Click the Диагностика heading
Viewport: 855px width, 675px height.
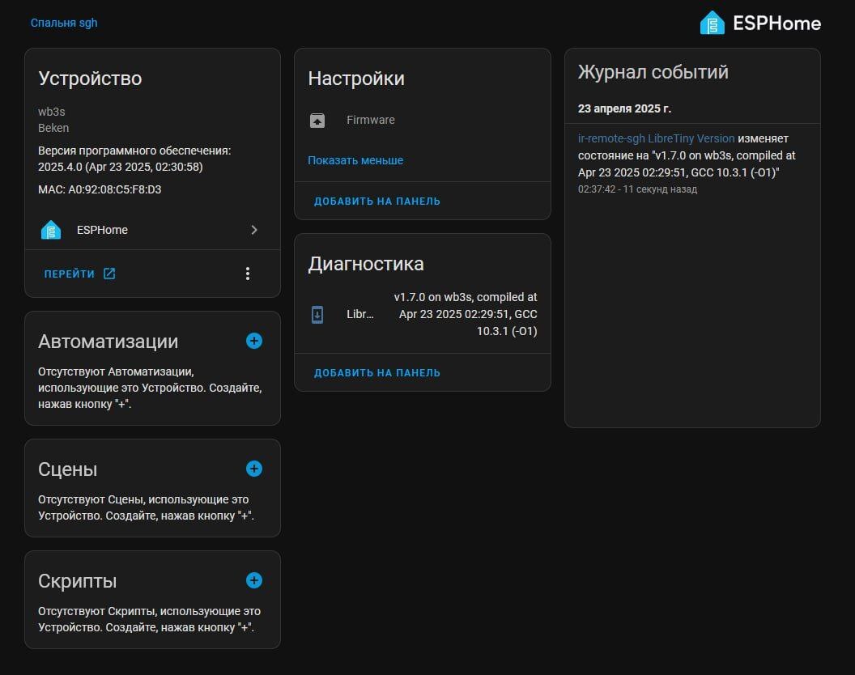pos(366,264)
